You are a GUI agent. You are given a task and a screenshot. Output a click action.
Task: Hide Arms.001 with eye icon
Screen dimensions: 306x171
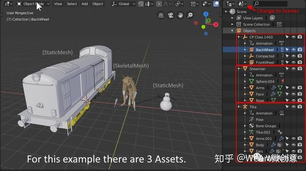click(x=293, y=138)
